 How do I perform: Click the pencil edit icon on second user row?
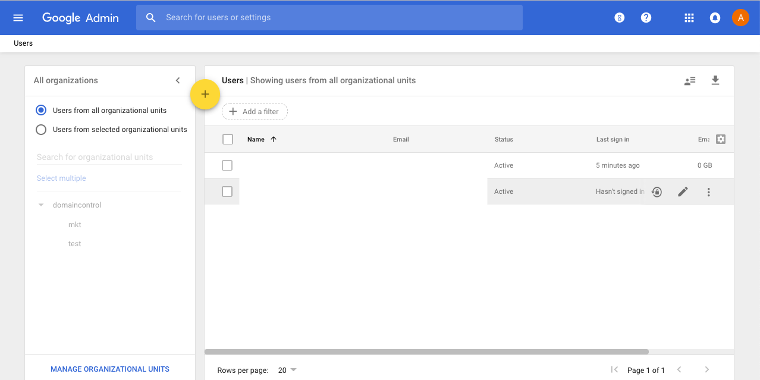pos(683,191)
